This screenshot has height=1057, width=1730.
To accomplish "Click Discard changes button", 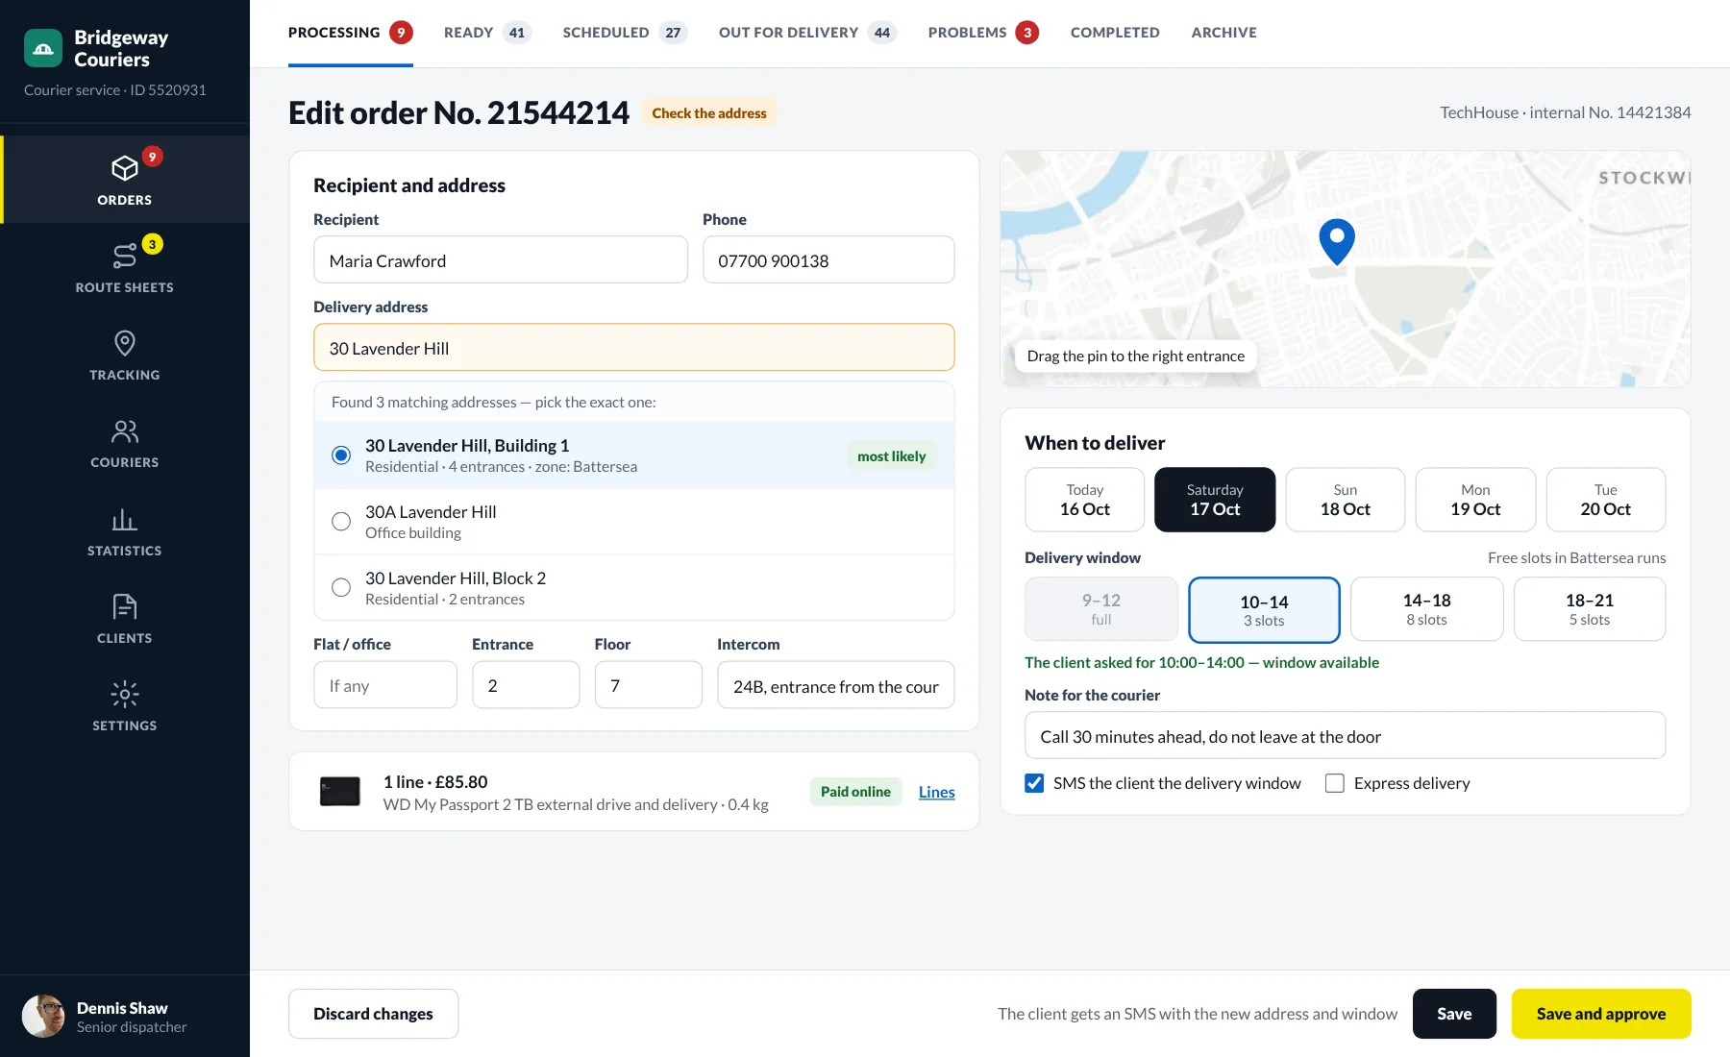I will tap(373, 1014).
